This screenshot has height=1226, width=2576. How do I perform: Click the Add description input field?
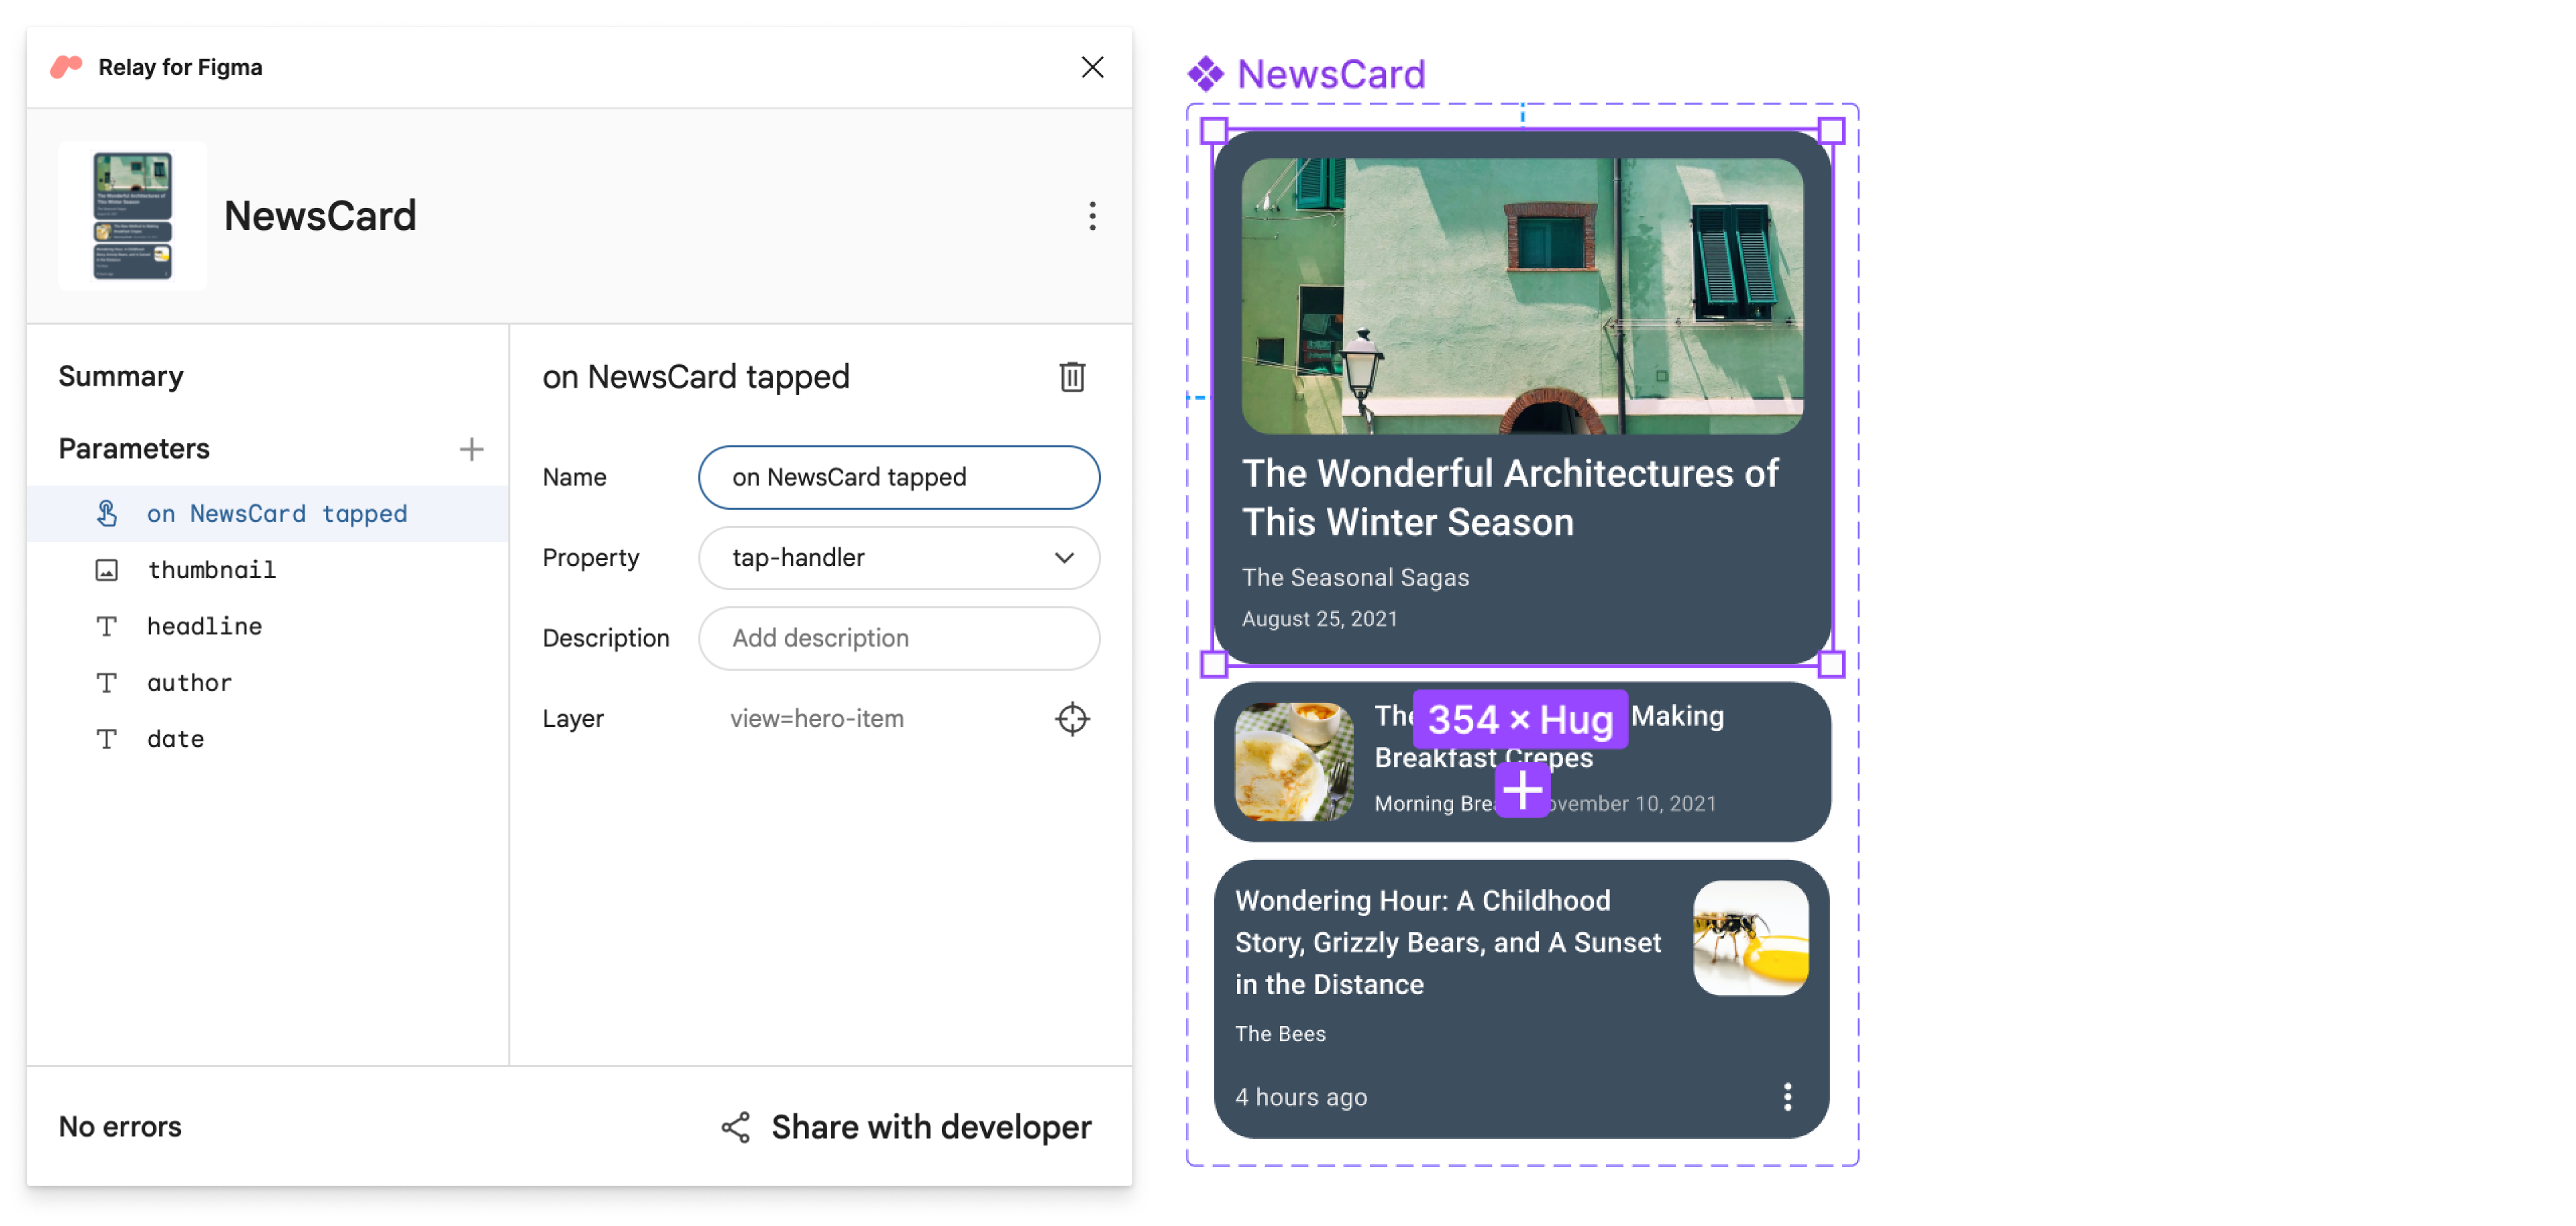(x=900, y=638)
